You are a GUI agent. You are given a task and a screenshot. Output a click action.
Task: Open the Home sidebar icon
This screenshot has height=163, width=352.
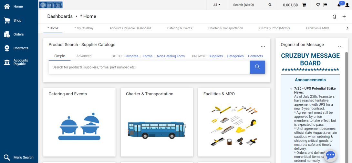7,6
